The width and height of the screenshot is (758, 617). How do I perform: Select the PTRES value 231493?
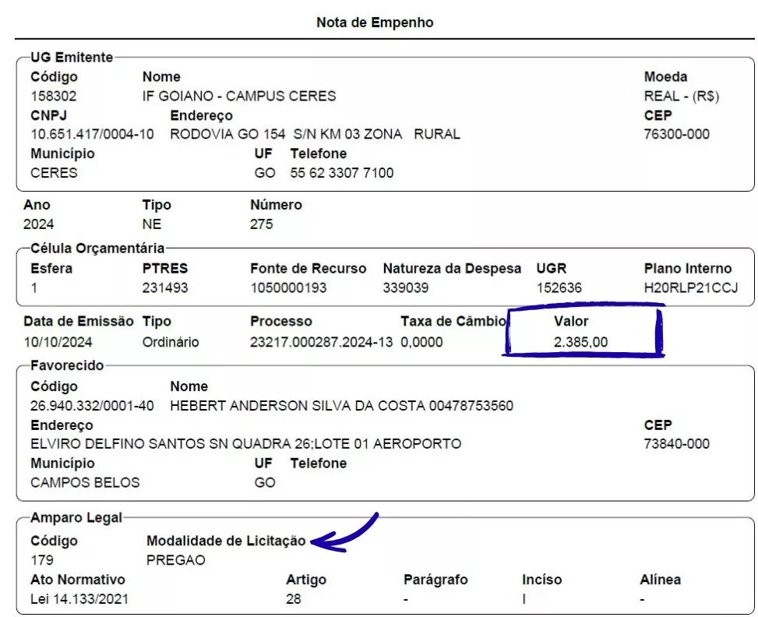[165, 287]
